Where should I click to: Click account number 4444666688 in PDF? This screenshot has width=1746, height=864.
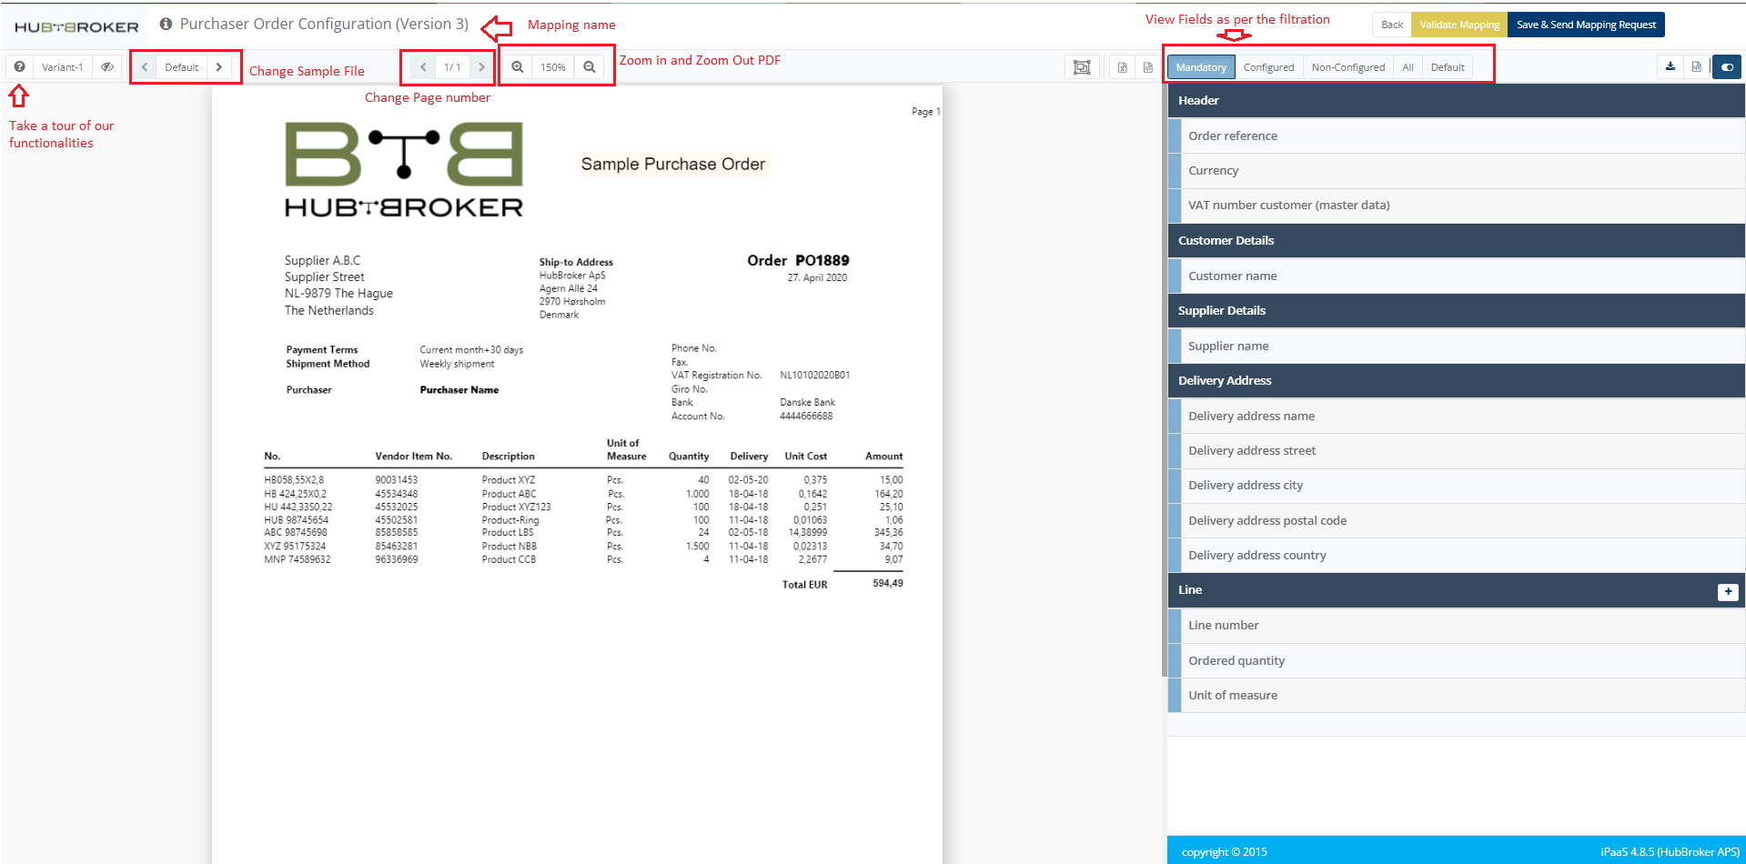pos(806,416)
